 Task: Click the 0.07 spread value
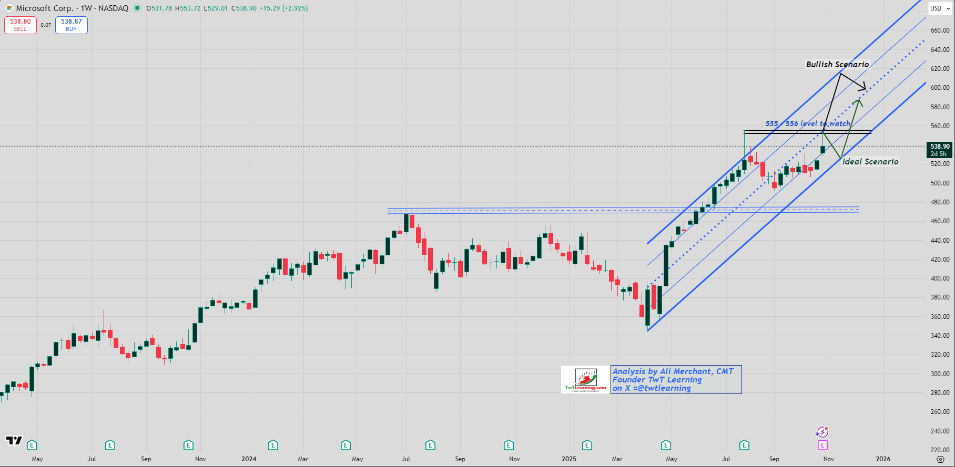click(46, 25)
